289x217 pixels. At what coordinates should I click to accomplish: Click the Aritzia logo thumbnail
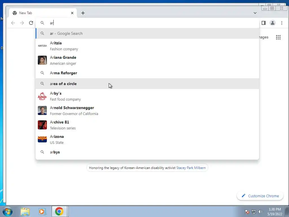42,46
